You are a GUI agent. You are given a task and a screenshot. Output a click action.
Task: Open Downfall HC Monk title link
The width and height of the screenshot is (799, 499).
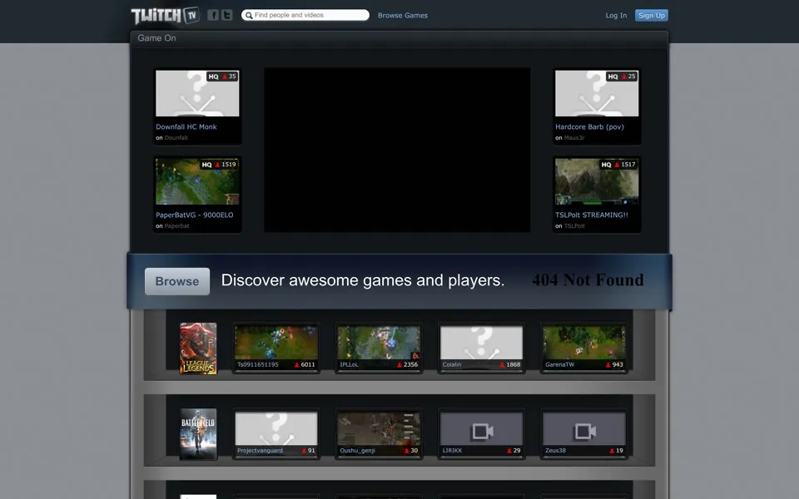click(186, 126)
